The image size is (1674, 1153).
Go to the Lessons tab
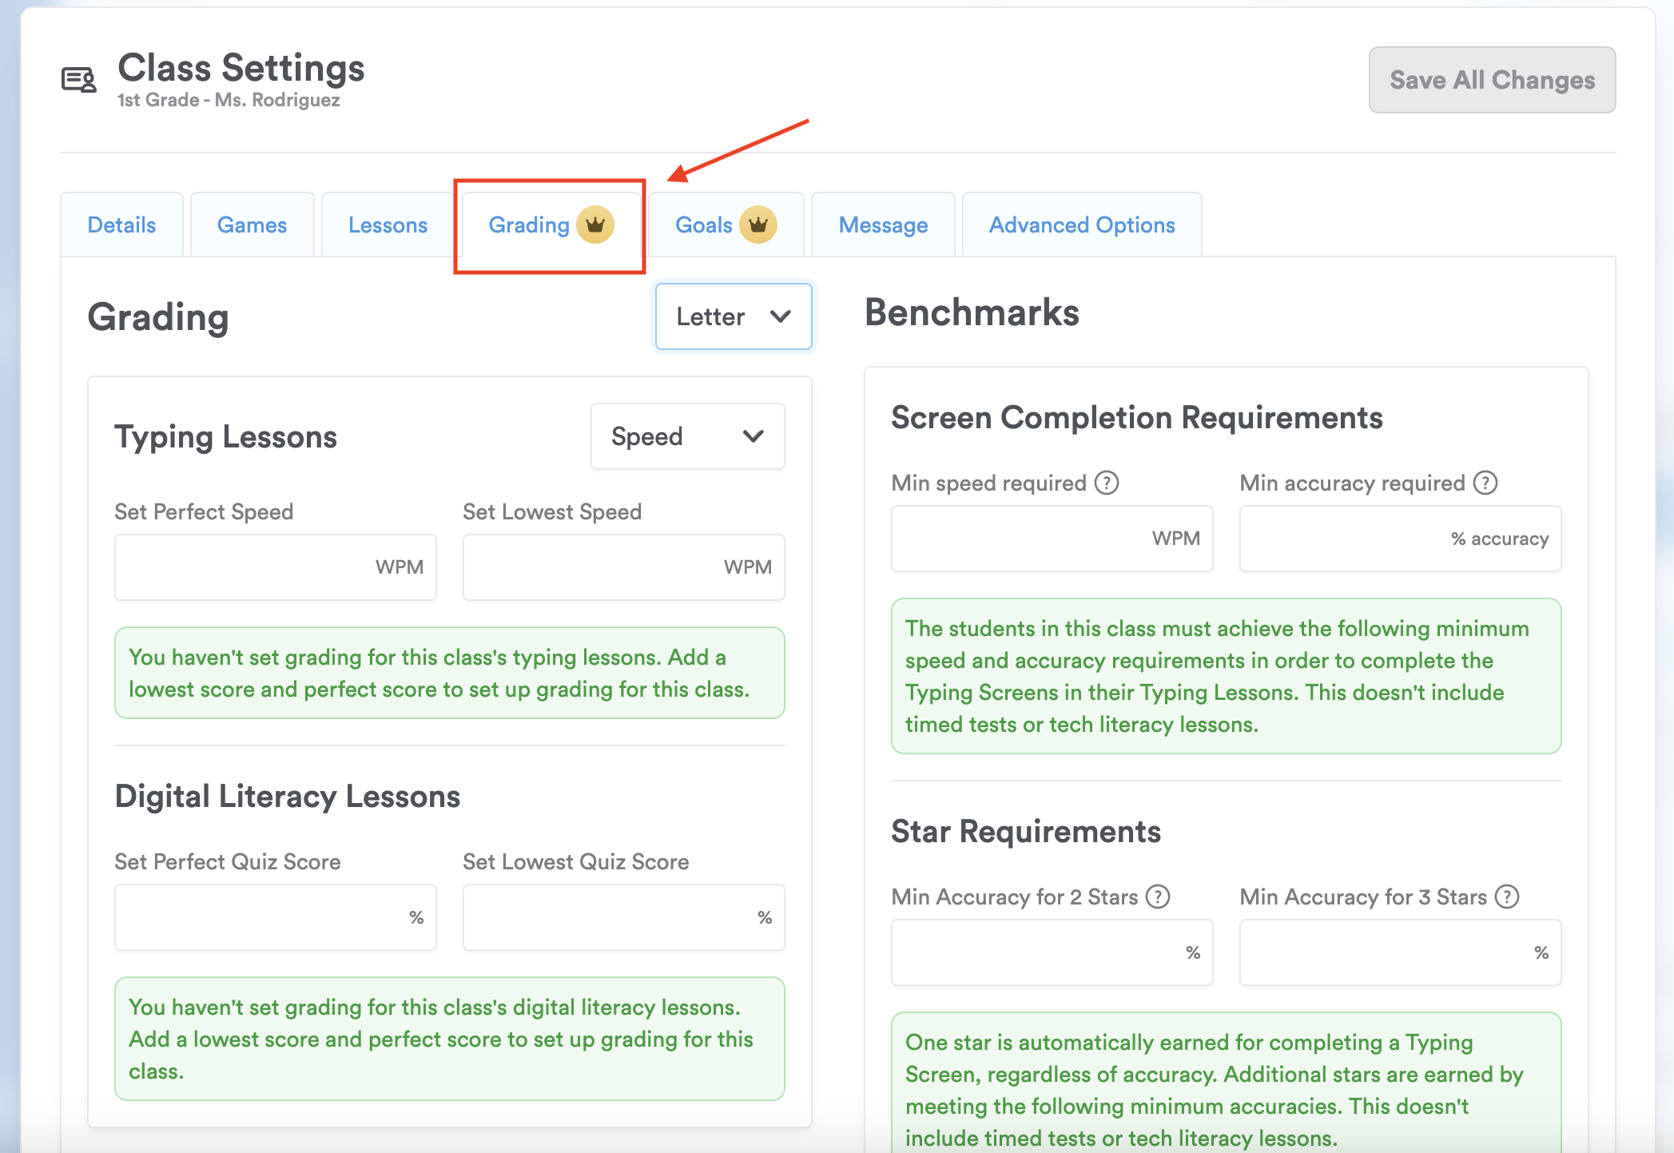coord(388,225)
